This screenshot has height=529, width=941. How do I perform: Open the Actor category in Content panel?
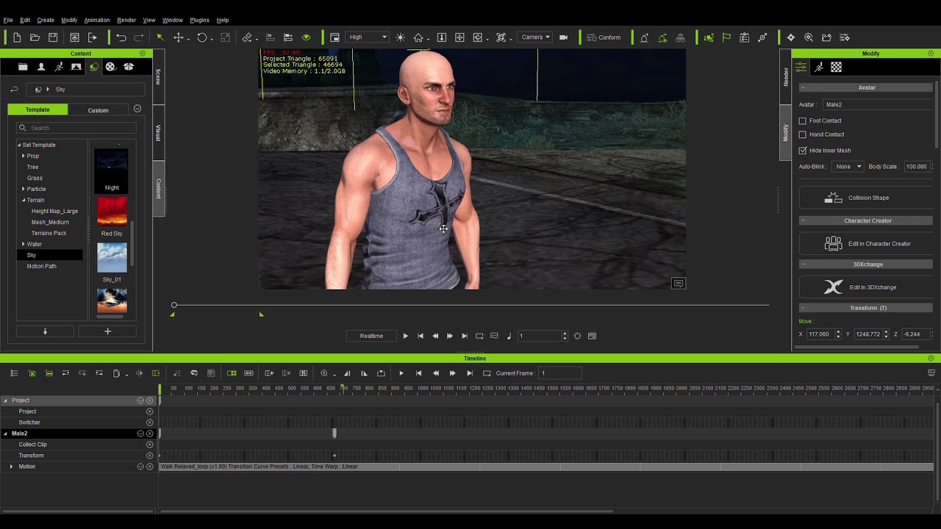(41, 67)
